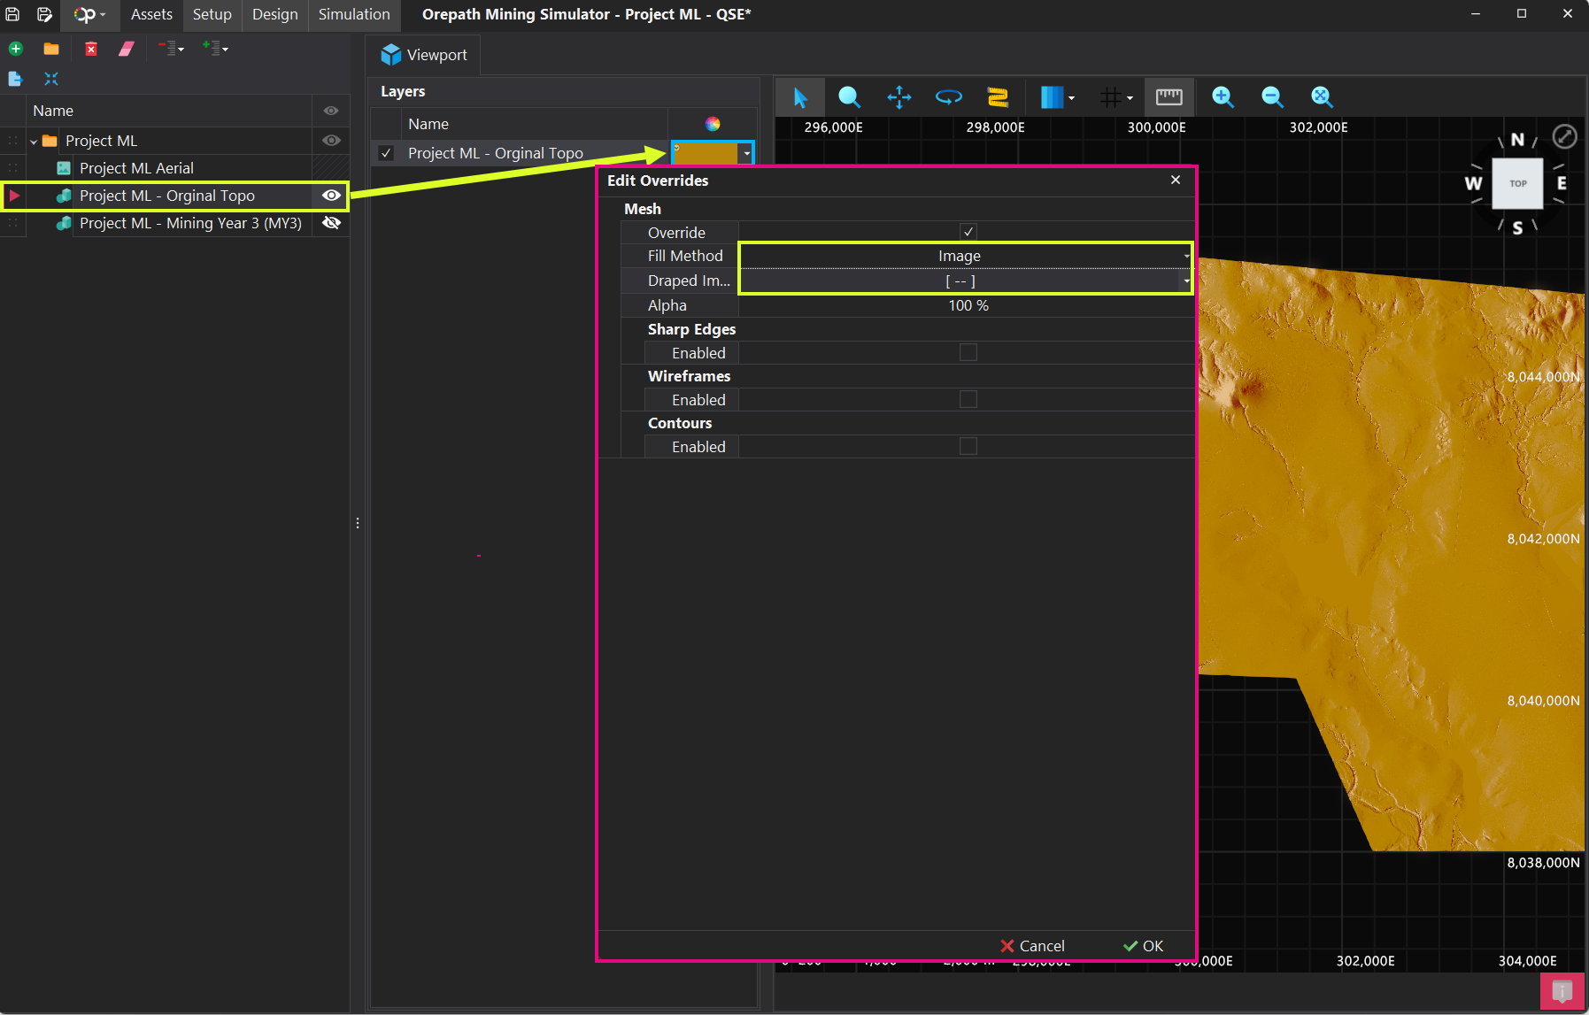Click the orange folder icon in Assets toolbar
The height and width of the screenshot is (1015, 1589).
coord(51,49)
